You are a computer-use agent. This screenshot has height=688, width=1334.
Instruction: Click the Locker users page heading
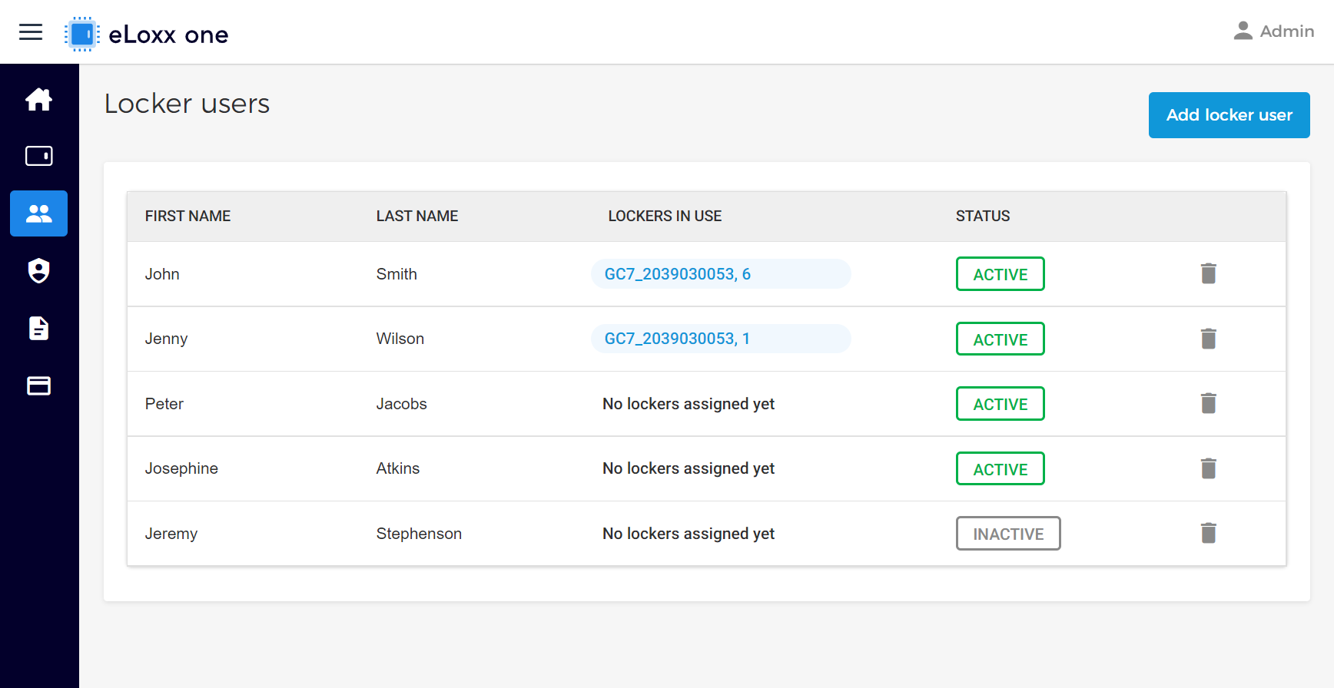coord(187,104)
